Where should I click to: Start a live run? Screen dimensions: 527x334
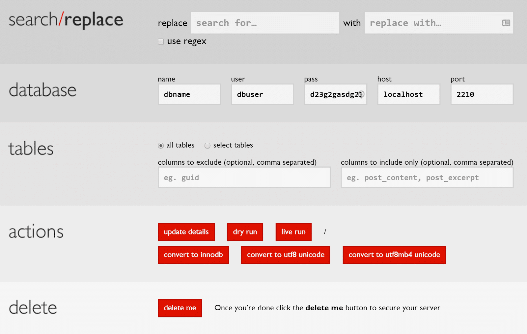[293, 232]
